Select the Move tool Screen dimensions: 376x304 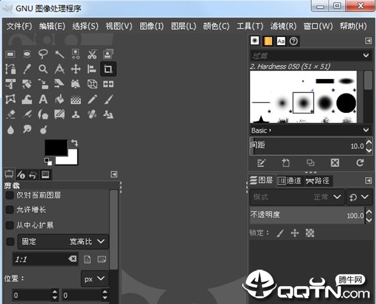76,69
